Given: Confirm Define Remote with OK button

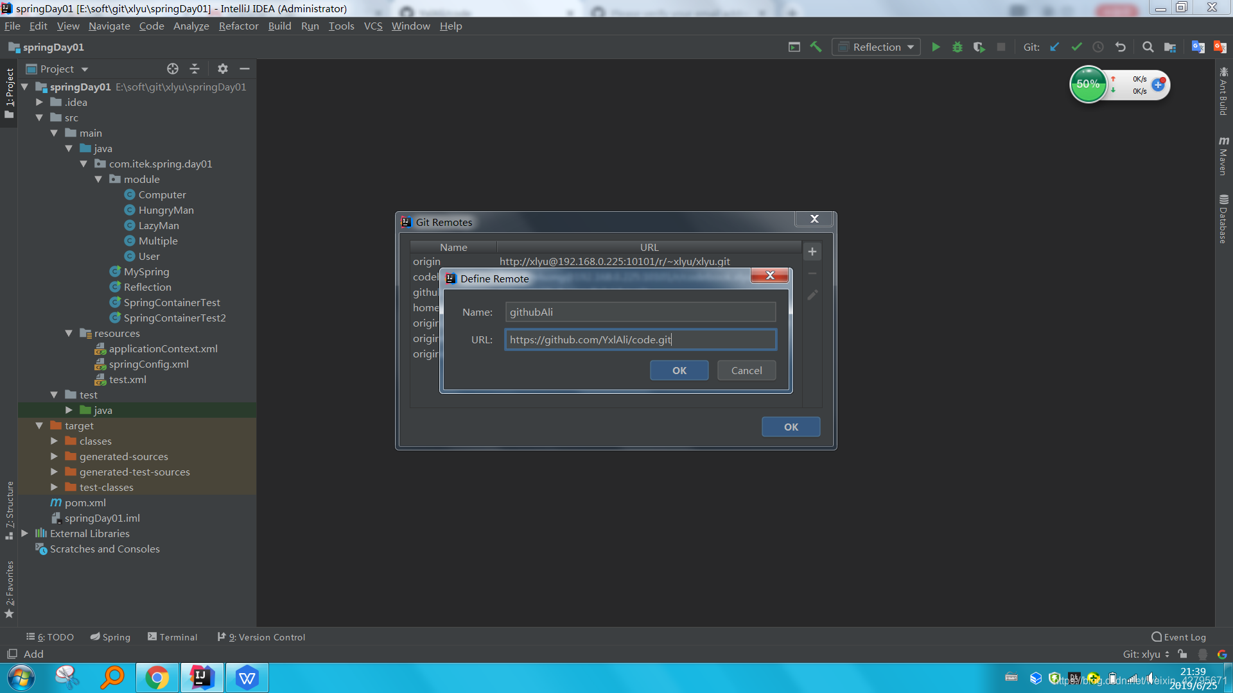Looking at the screenshot, I should tap(679, 370).
